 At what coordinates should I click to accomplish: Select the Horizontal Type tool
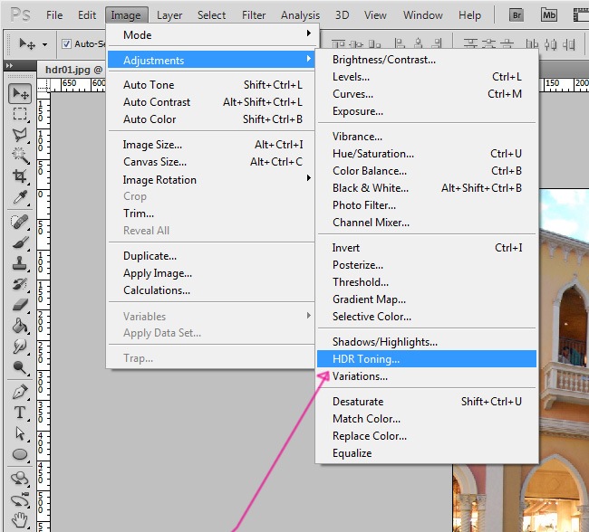pyautogui.click(x=20, y=413)
